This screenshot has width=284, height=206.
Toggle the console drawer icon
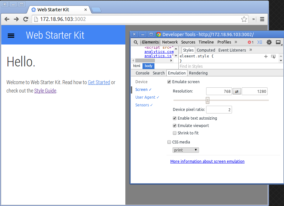(x=260, y=42)
